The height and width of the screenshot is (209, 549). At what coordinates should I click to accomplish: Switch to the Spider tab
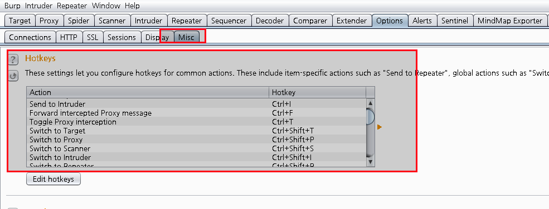(79, 21)
